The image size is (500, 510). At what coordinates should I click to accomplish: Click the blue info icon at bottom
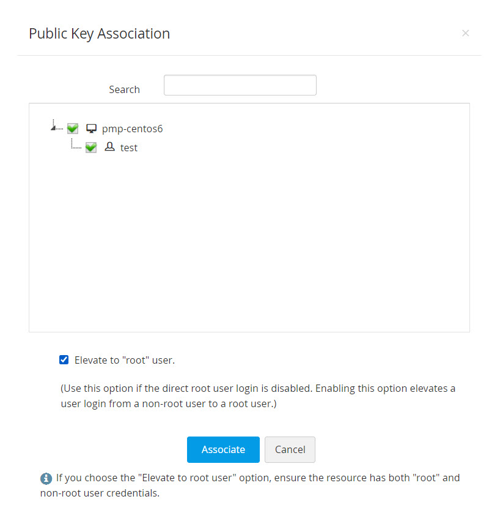[x=46, y=478]
